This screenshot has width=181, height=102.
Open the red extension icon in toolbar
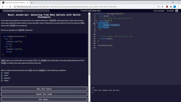pos(167,7)
